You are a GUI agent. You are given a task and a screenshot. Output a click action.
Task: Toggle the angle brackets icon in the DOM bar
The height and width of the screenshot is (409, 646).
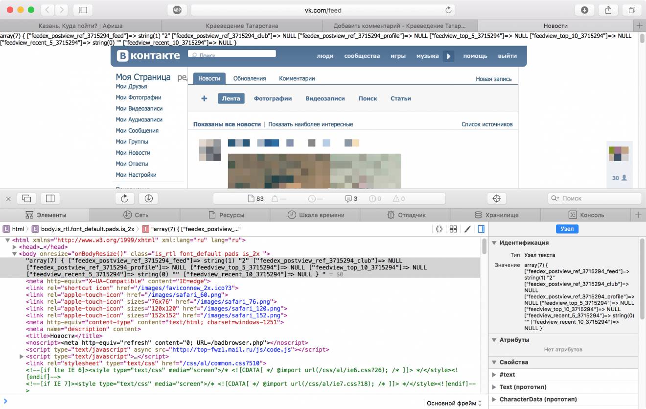coord(439,229)
